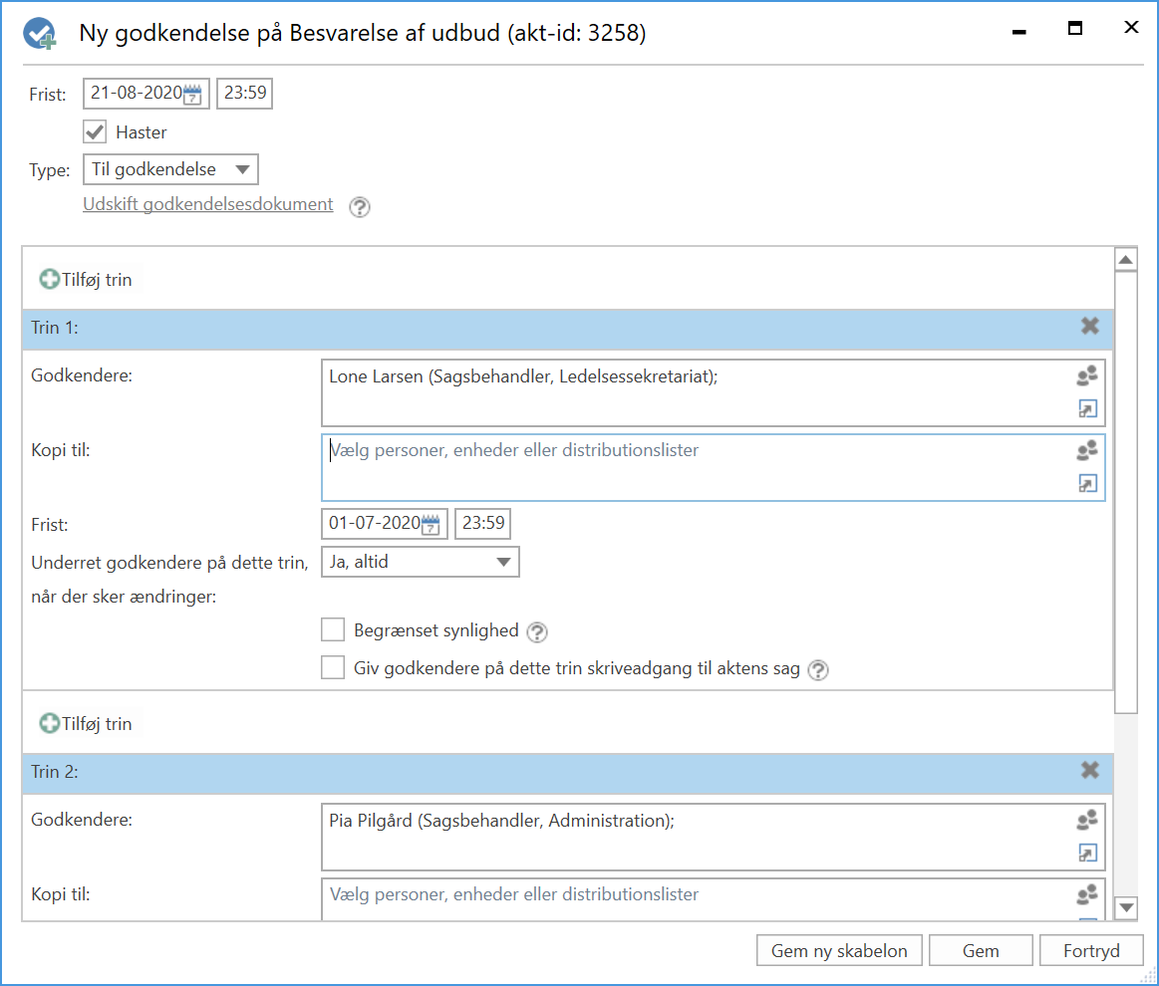Enable Begrænset synlighed checkbox
Viewport: 1159px width, 986px height.
click(x=333, y=630)
